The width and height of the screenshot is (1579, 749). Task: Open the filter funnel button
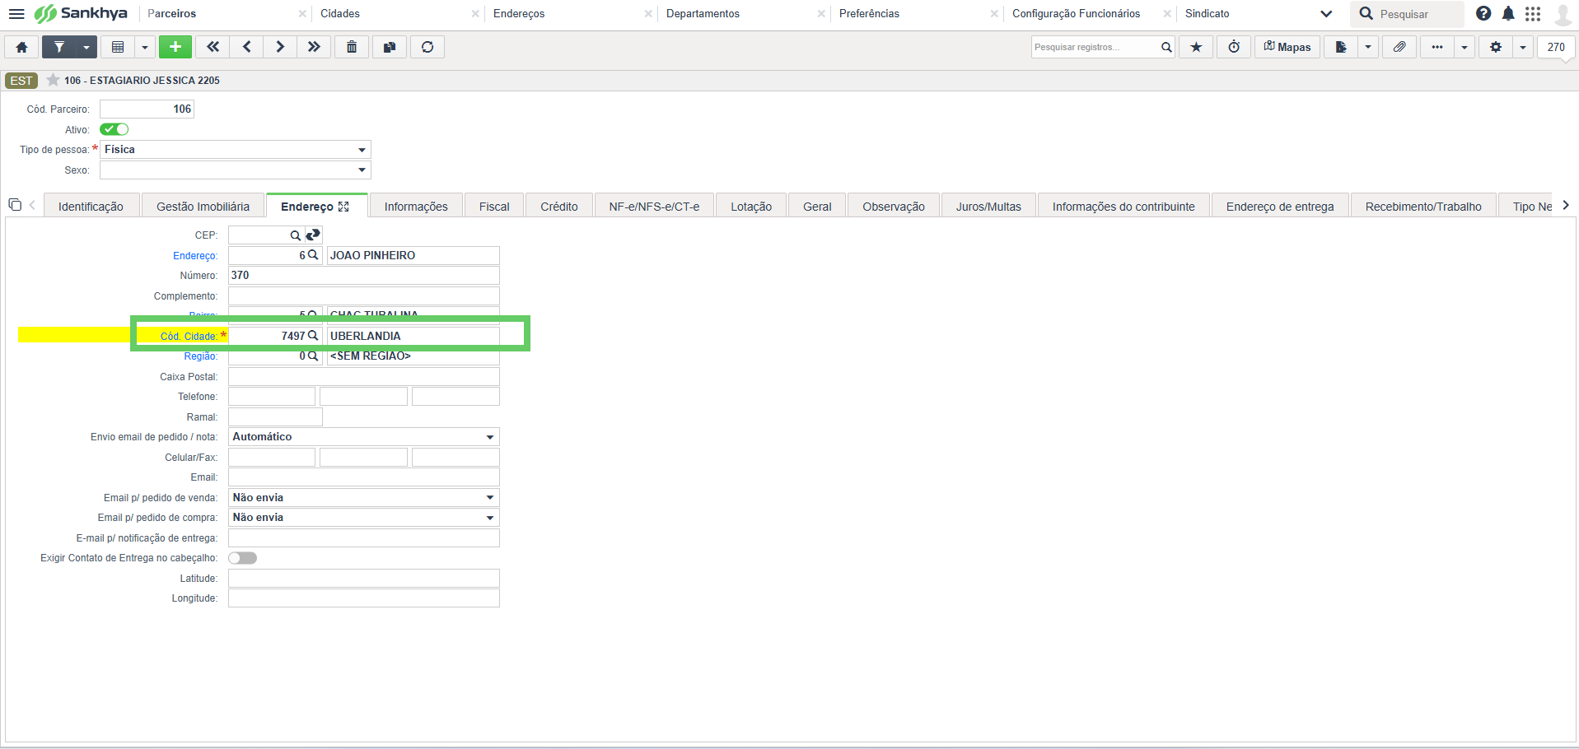click(x=59, y=47)
